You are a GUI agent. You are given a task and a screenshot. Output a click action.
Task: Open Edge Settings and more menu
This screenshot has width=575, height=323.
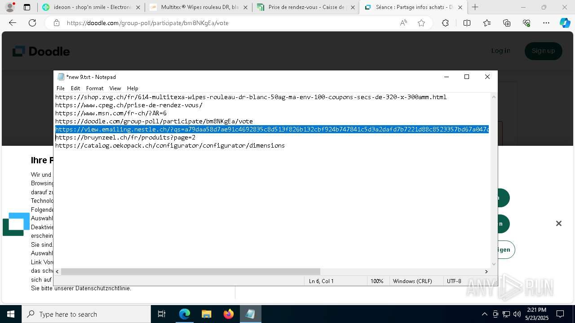[546, 23]
